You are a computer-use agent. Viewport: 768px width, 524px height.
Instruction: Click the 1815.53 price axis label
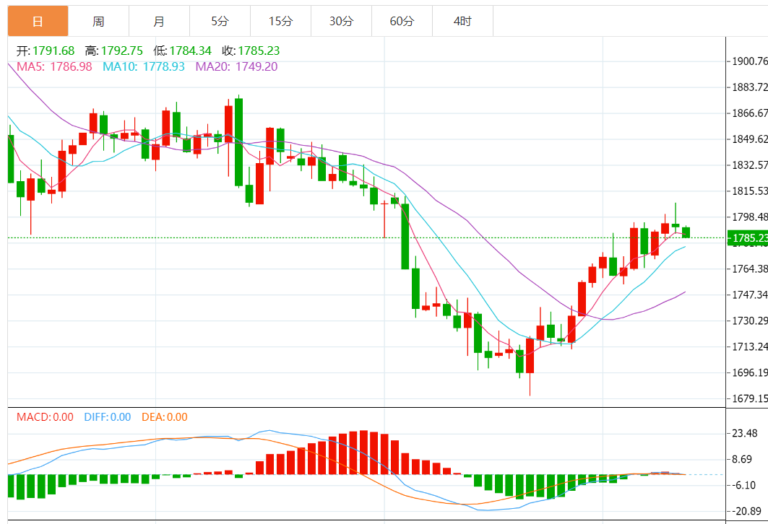coord(750,191)
